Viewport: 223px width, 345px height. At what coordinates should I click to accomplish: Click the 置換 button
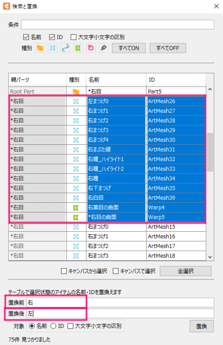point(202,326)
